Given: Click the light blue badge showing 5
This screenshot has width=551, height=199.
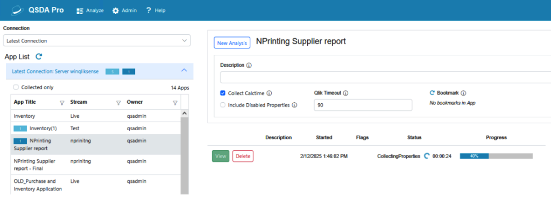Looking at the screenshot, I should pyautogui.click(x=112, y=72).
